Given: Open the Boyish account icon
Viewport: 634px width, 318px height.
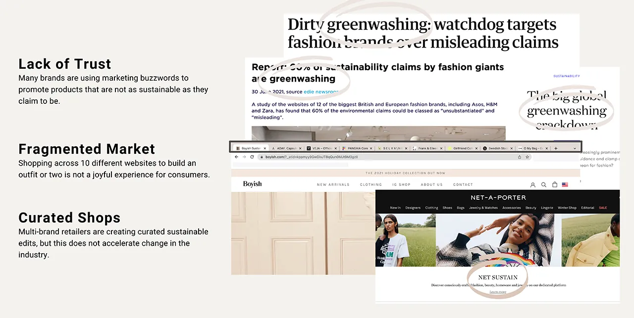Looking at the screenshot, I should point(533,184).
